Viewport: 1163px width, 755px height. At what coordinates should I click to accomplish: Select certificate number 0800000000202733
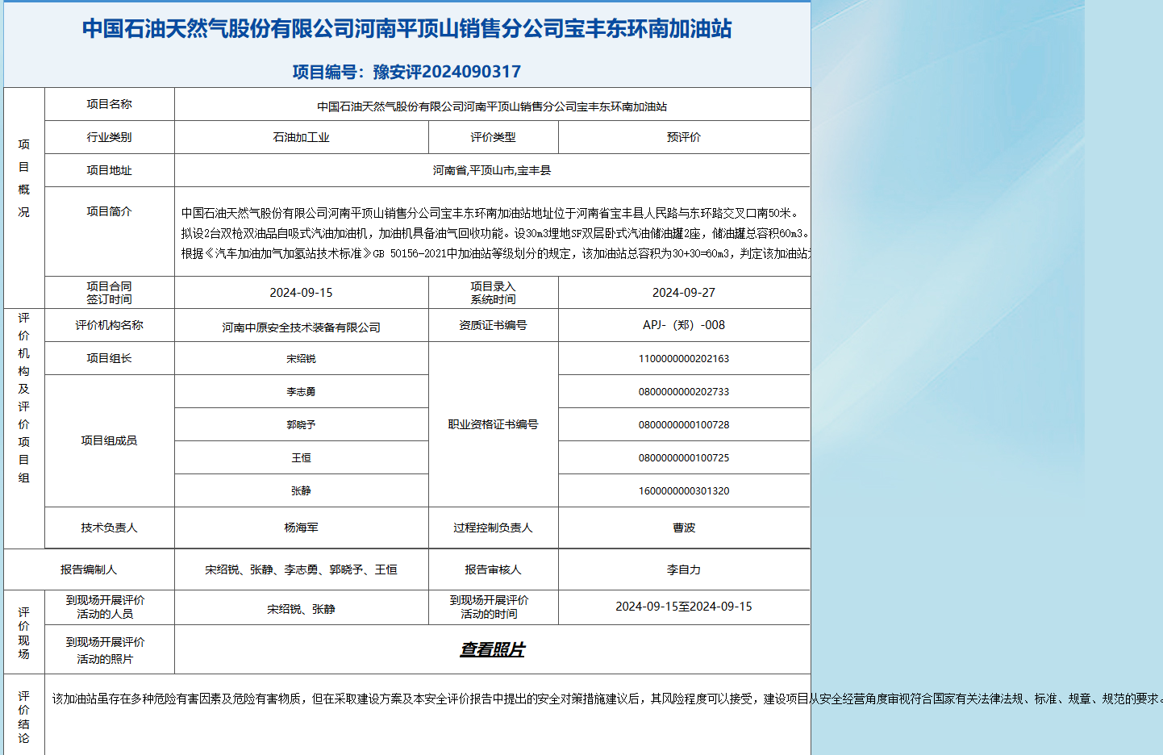[x=684, y=391]
